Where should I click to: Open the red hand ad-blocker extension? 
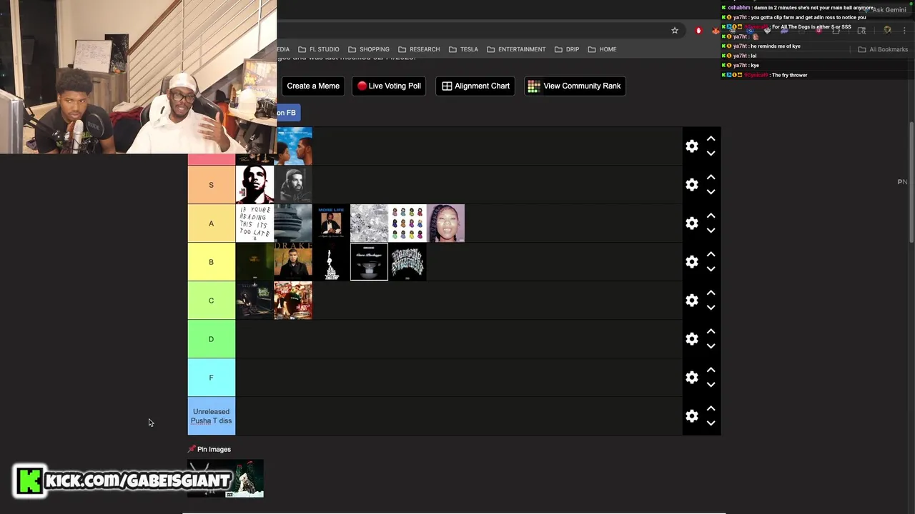pyautogui.click(x=698, y=31)
